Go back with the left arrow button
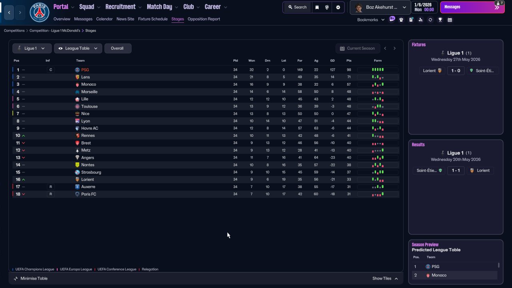This screenshot has width=512, height=288. (x=9, y=12)
